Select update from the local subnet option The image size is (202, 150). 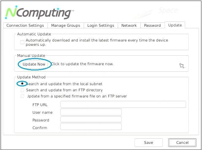22,84
